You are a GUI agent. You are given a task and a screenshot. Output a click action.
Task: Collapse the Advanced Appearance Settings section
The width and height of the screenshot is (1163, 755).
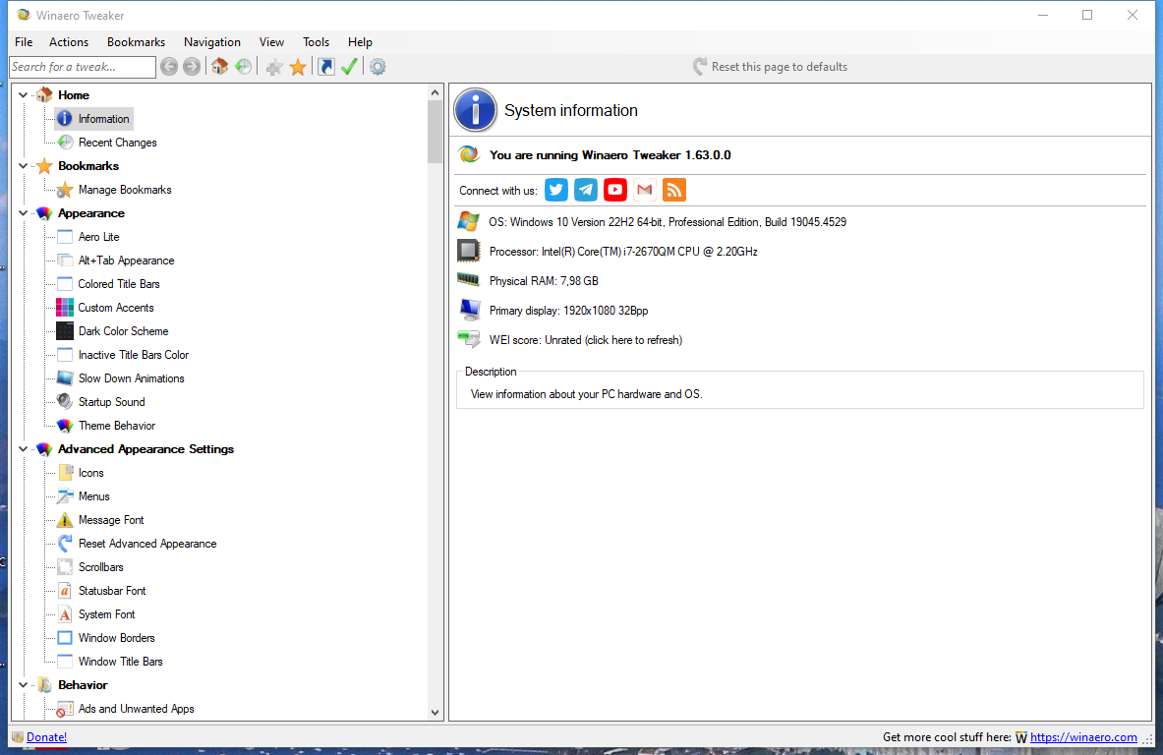point(23,449)
